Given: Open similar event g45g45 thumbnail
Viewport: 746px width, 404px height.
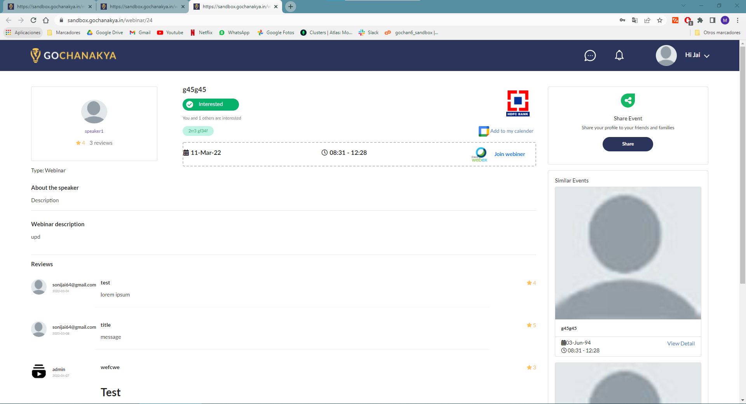Looking at the screenshot, I should (628, 253).
